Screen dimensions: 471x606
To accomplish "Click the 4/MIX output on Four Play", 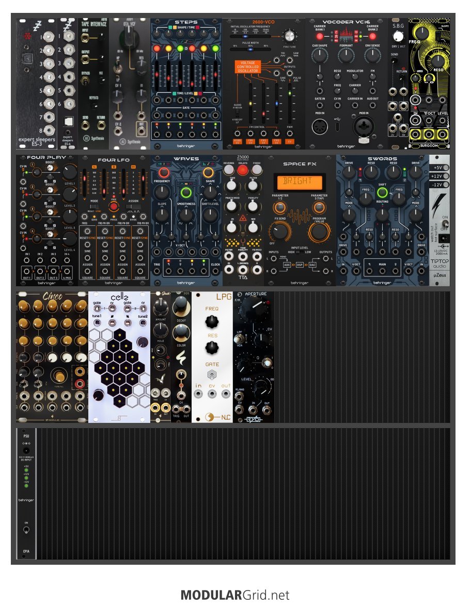I will [x=67, y=272].
